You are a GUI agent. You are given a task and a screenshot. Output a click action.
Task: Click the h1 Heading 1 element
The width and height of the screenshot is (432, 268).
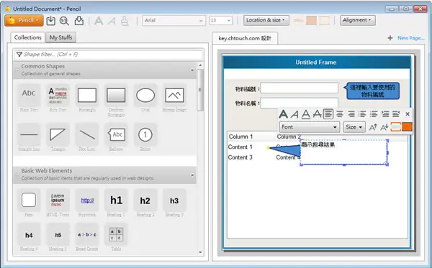point(116,200)
